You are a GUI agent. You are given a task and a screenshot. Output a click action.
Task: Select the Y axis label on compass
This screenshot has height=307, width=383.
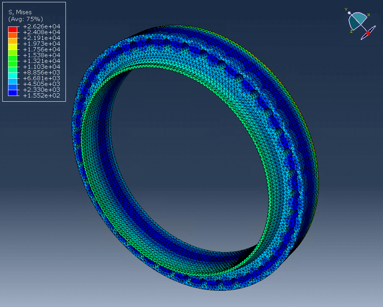(346, 10)
